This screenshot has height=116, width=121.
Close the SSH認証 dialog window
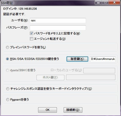(x=114, y=2)
